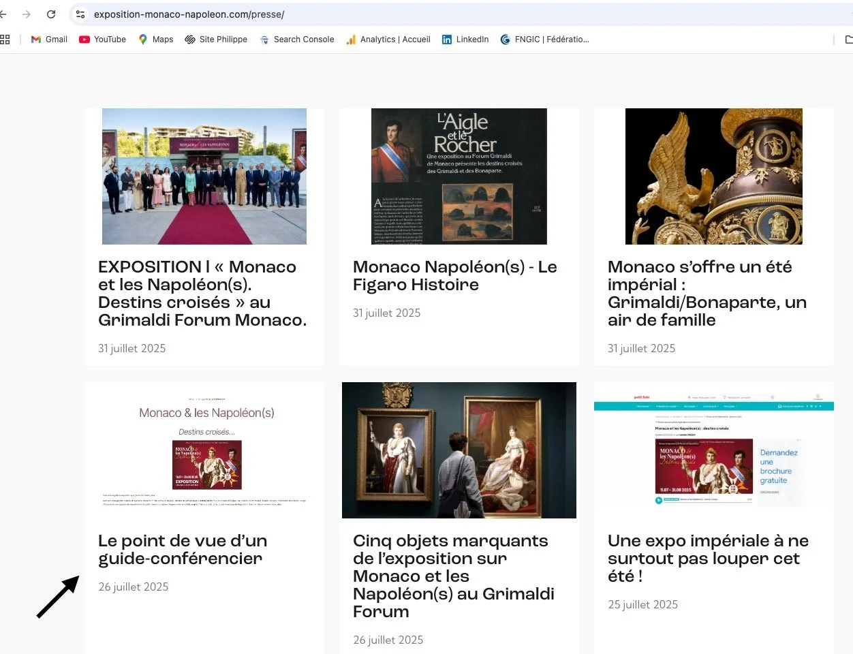Open the Maps bookmark
This screenshot has height=654, width=853.
[155, 40]
